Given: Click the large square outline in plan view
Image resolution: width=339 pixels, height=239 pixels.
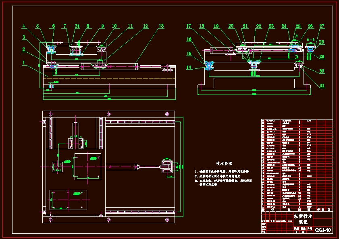Looking at the screenshot, I should 88,167.
